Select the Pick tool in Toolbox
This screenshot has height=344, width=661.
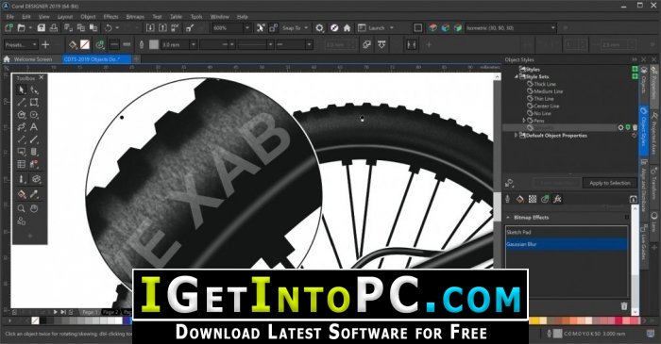pyautogui.click(x=22, y=90)
